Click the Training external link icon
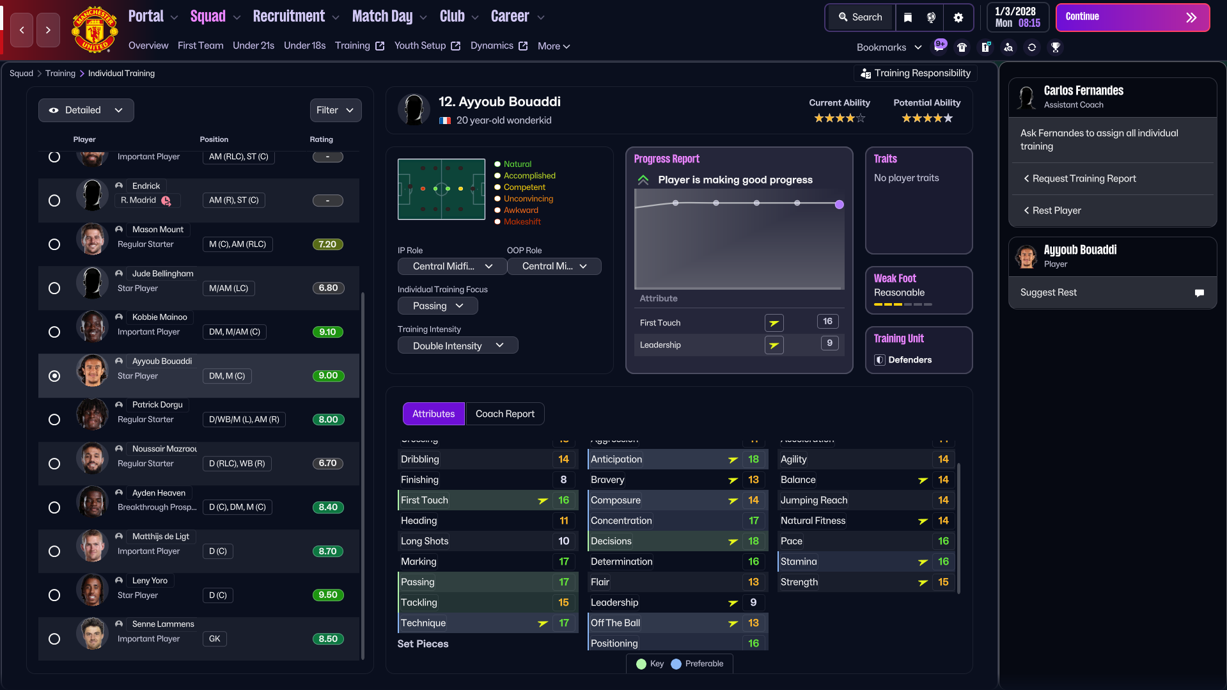 click(380, 46)
